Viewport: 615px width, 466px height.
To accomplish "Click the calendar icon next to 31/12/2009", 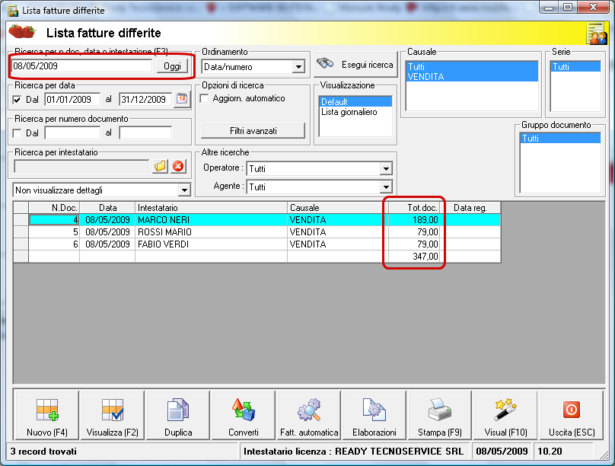I will [182, 99].
